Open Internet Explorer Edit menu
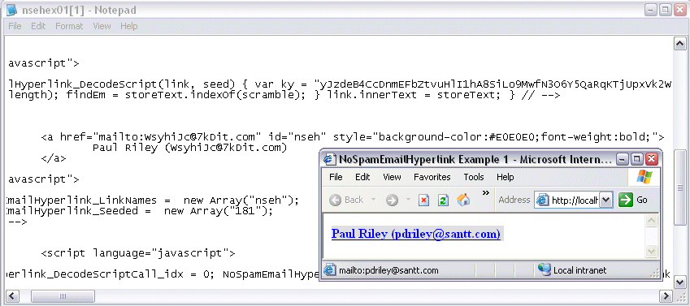The width and height of the screenshot is (690, 306). click(362, 177)
